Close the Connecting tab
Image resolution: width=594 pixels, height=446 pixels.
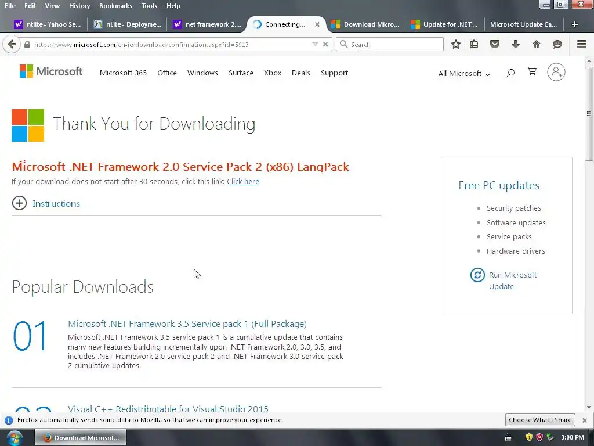(x=317, y=24)
